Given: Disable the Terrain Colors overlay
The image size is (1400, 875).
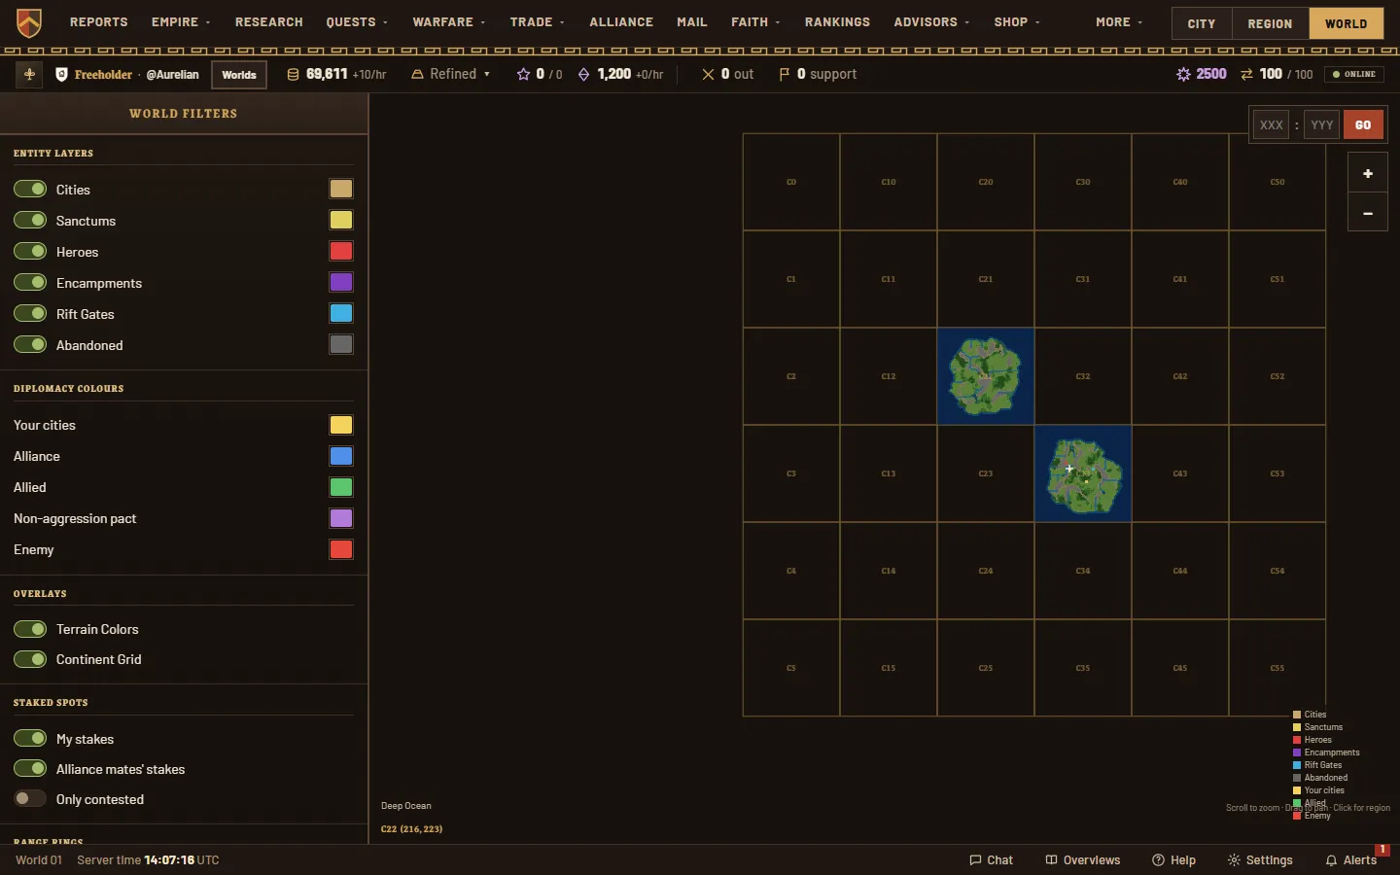Looking at the screenshot, I should 30,628.
